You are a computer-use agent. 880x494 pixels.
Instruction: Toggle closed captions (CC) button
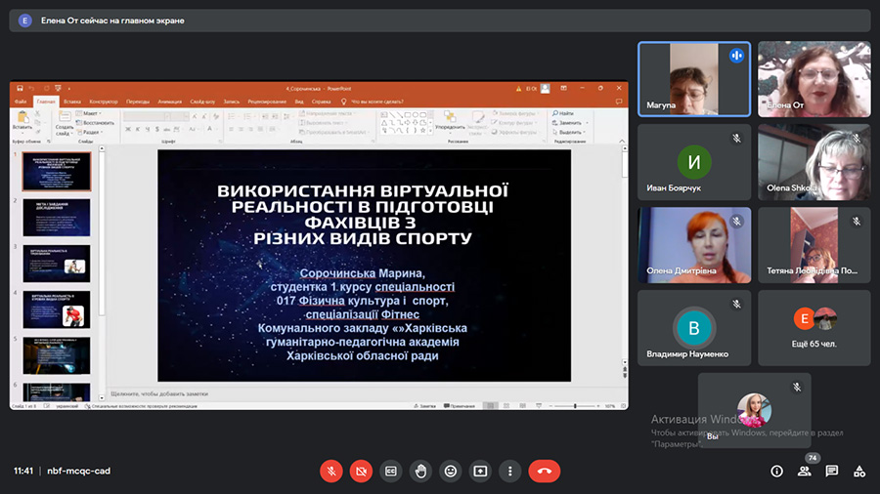(391, 471)
